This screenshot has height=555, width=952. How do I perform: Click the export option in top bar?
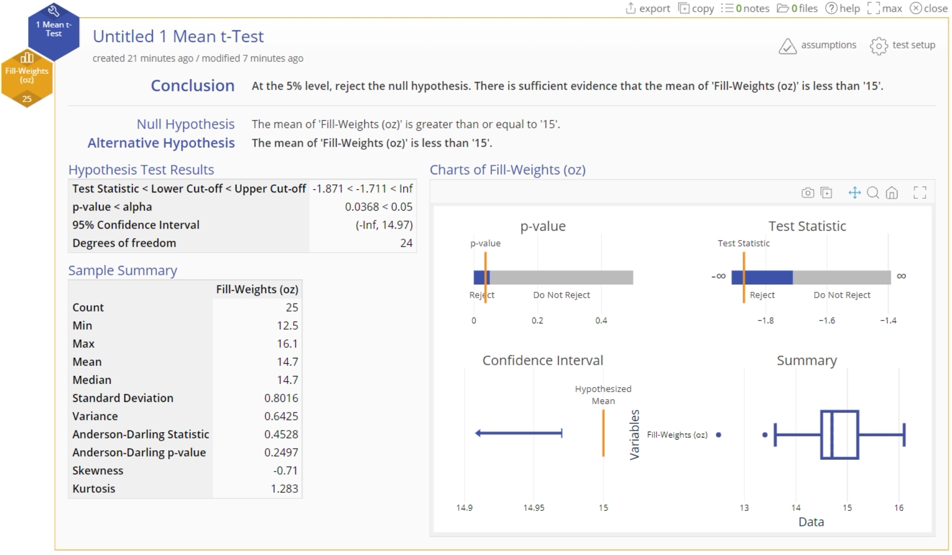pyautogui.click(x=648, y=9)
